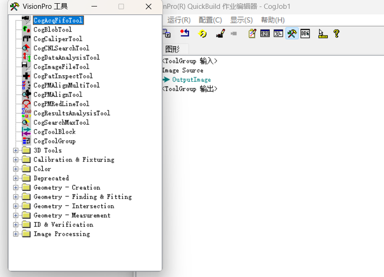Click the clipboard checklist toolbar icon
384x277 pixels.
(x=252, y=33)
